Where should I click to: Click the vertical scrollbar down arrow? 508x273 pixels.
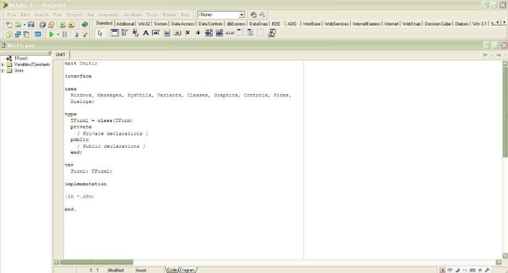point(505,256)
